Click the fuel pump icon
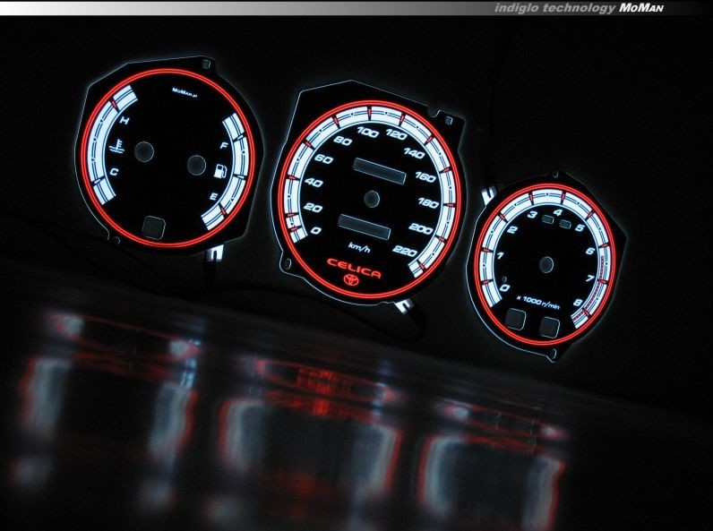 pyautogui.click(x=220, y=170)
